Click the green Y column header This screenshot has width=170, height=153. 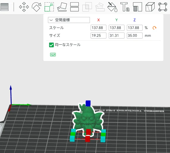click(x=117, y=20)
